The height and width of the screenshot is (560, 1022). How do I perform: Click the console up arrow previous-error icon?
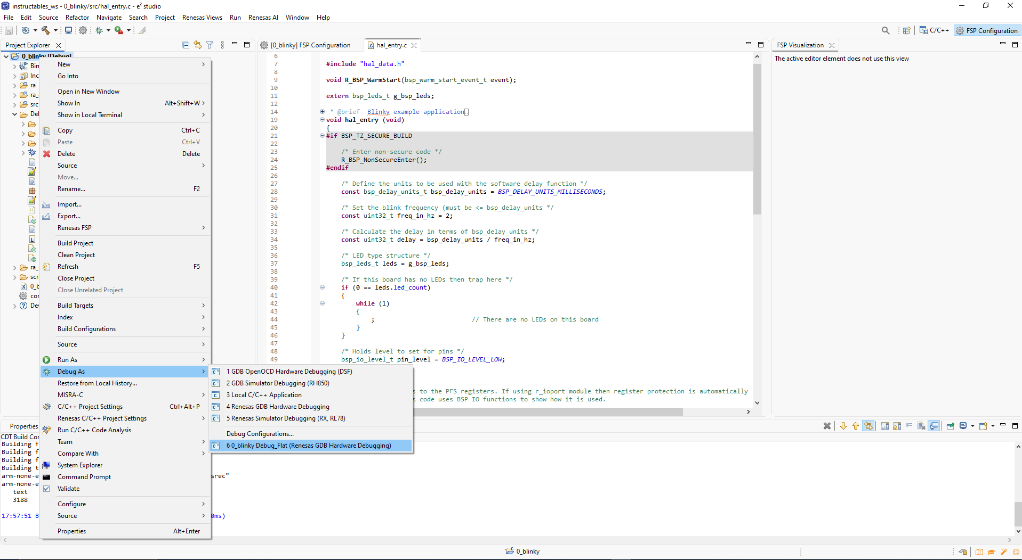pos(856,426)
